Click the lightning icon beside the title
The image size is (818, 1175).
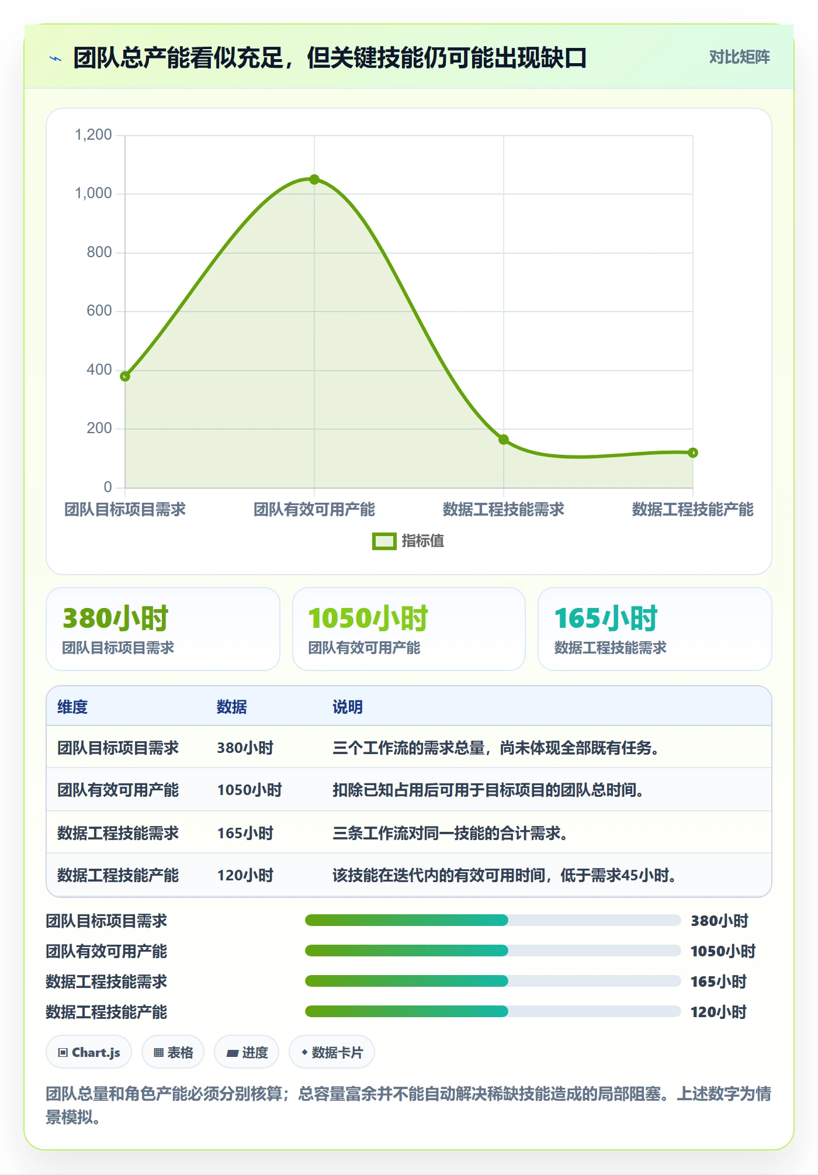click(56, 58)
